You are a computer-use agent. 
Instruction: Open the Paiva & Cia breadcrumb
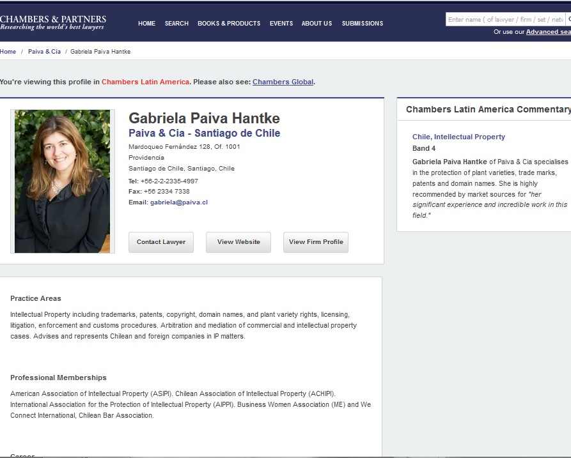tap(44, 52)
